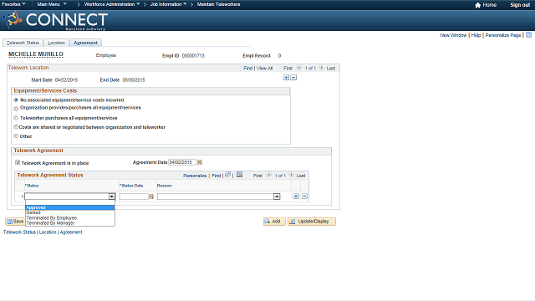Open Workforce Administration breadcrumb menu

pos(112,4)
